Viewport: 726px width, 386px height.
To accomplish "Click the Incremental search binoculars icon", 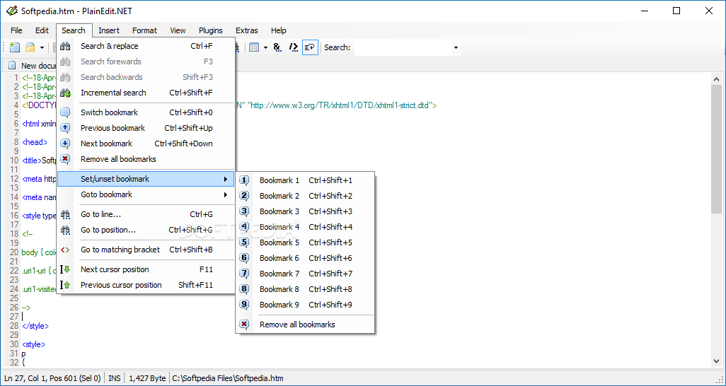I will pos(65,93).
